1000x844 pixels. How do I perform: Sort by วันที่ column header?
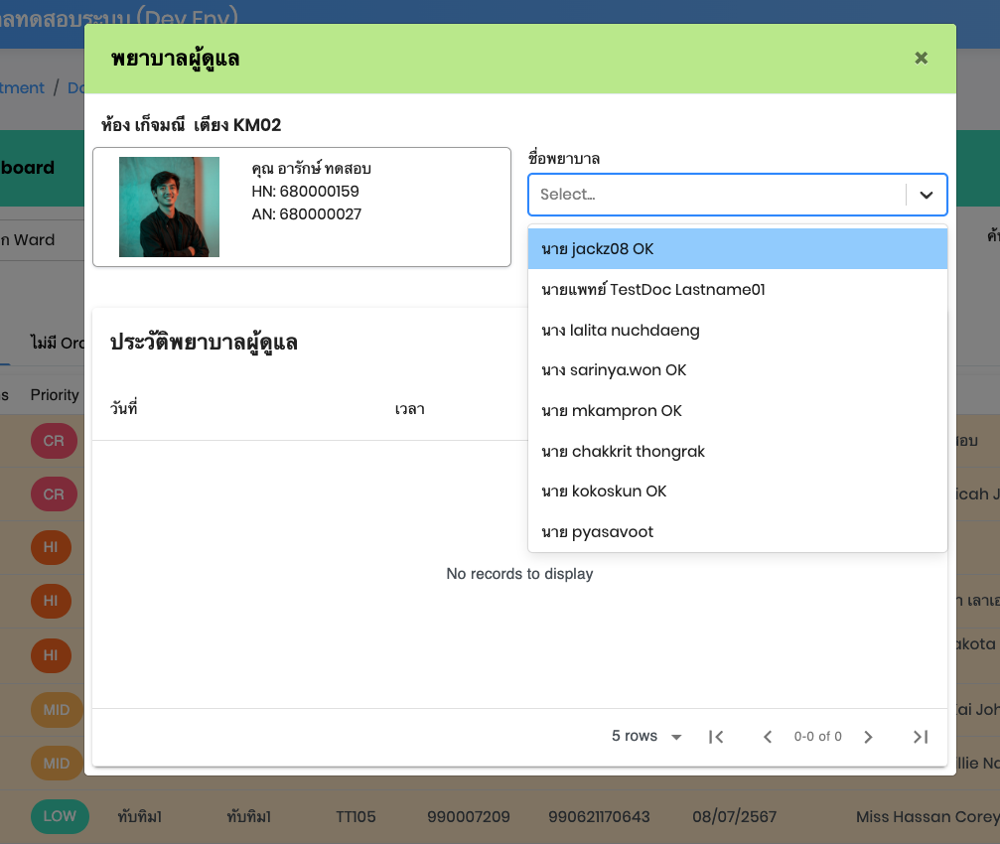point(124,409)
